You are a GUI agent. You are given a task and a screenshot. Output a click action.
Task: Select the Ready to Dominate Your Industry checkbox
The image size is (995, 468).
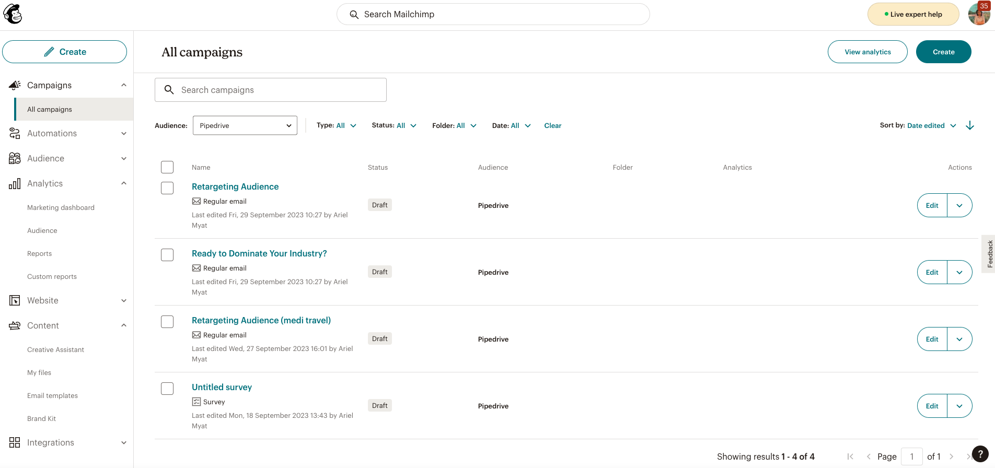pyautogui.click(x=167, y=255)
